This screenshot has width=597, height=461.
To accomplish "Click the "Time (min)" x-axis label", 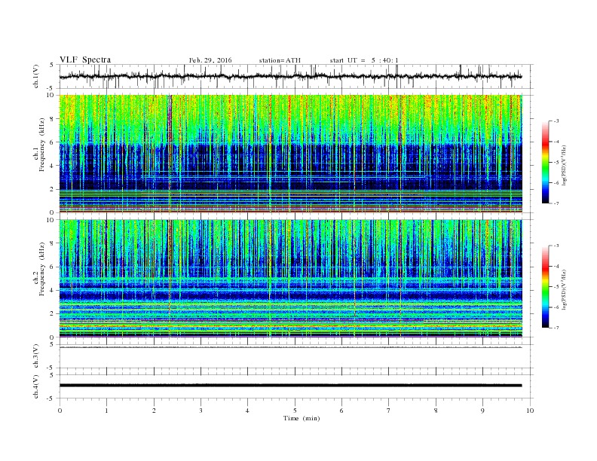I will 302,418.
